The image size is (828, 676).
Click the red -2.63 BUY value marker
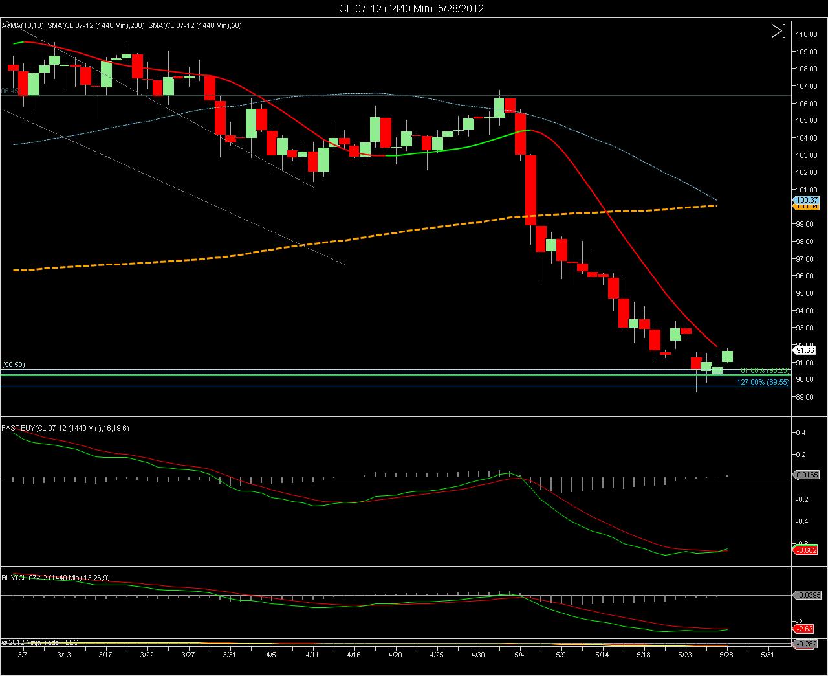(804, 629)
